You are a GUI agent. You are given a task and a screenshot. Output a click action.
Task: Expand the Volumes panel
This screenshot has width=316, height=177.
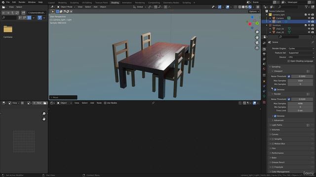point(276,130)
